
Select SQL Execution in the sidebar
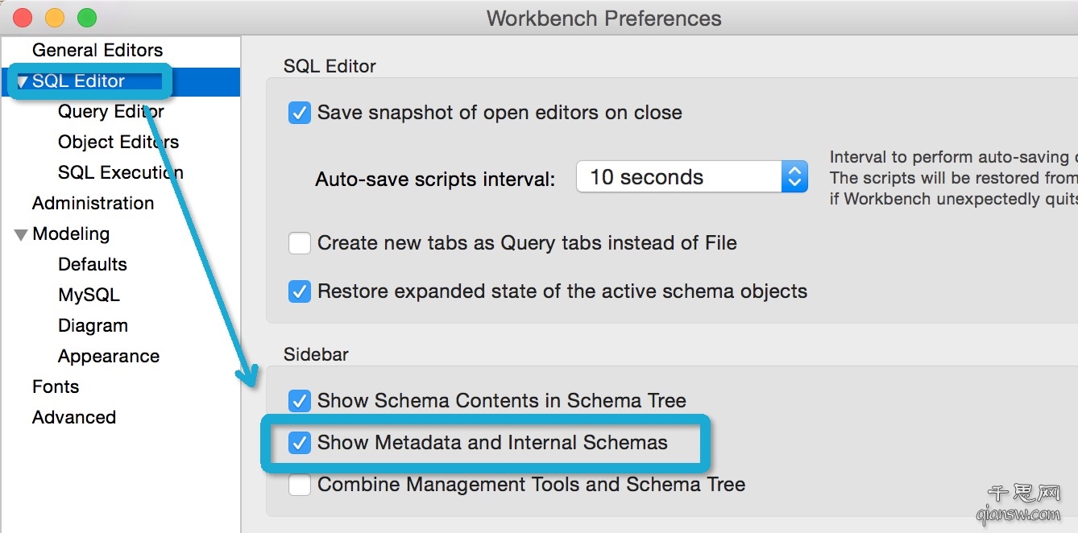tap(121, 172)
